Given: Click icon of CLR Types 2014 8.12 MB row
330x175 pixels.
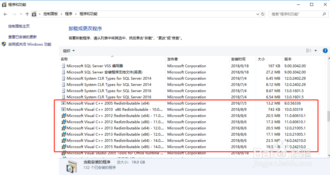Looking at the screenshot, I should (x=63, y=85).
